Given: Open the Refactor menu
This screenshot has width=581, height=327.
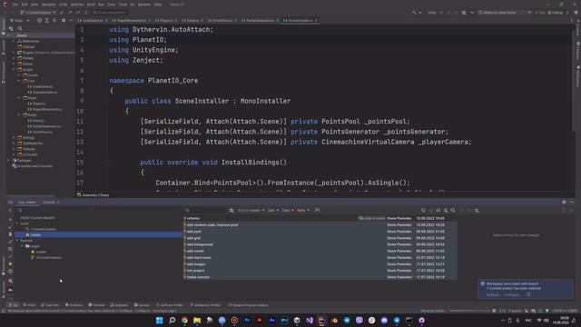Looking at the screenshot, I should coord(77,5).
